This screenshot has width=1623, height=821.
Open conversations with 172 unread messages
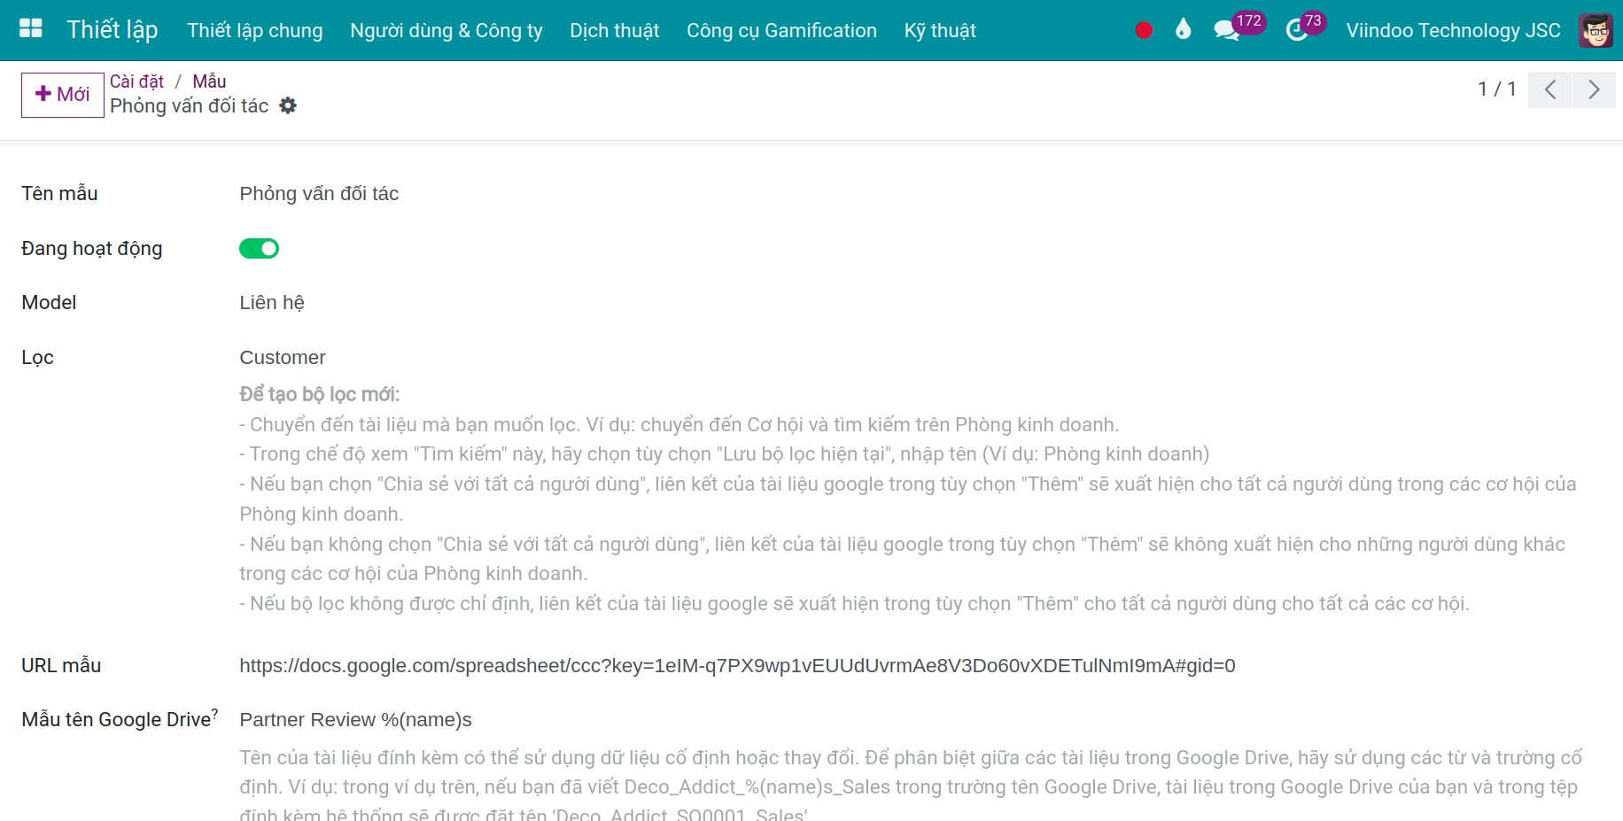(1238, 28)
